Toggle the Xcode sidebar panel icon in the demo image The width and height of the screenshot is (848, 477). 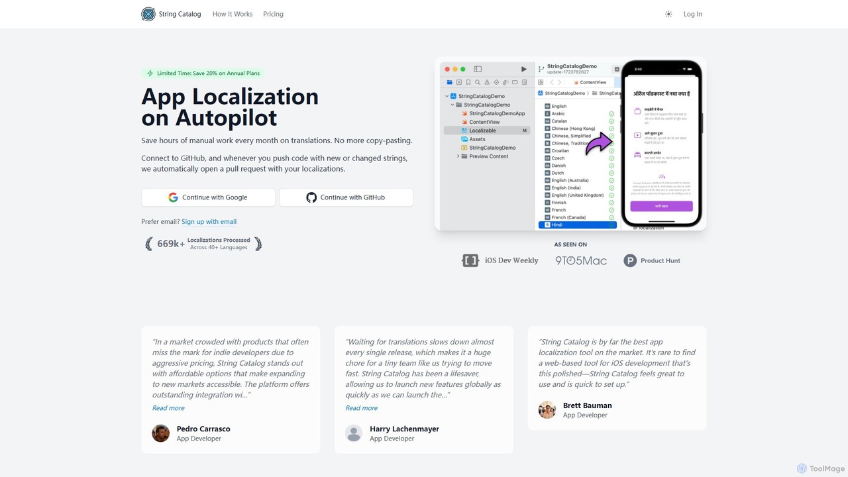click(x=478, y=69)
